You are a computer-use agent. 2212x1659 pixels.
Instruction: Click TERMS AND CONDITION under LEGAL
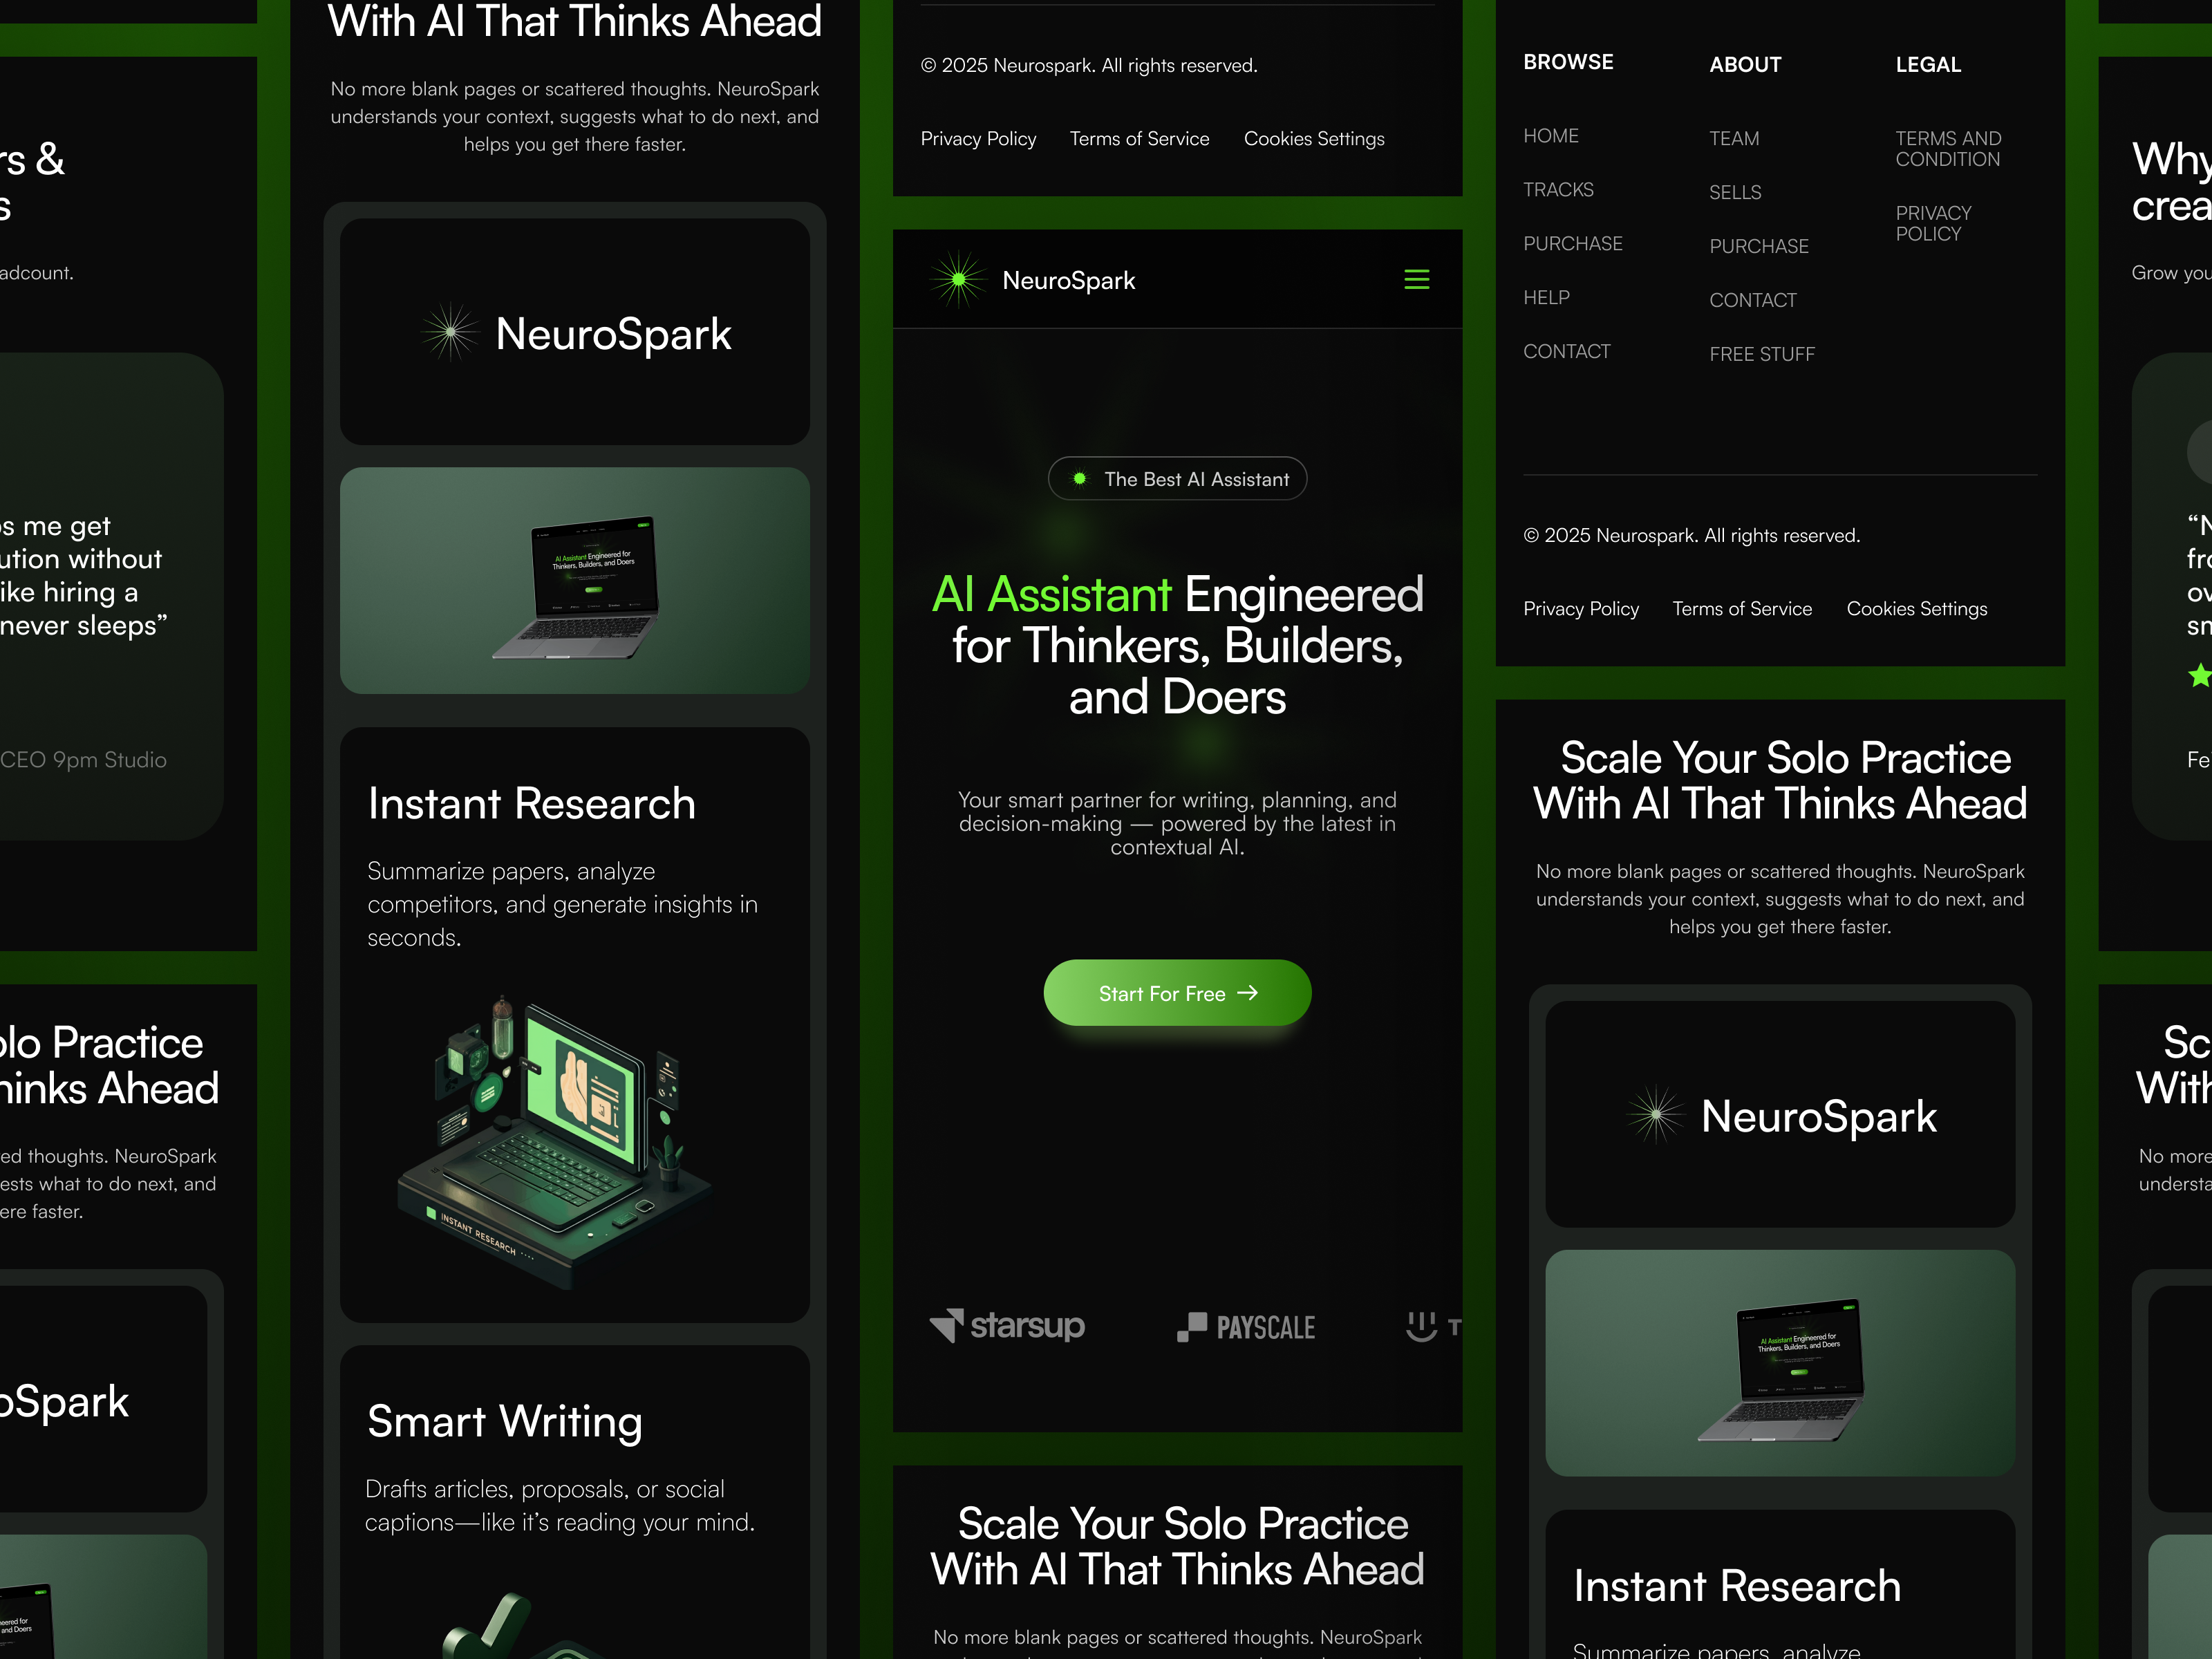pyautogui.click(x=1948, y=148)
